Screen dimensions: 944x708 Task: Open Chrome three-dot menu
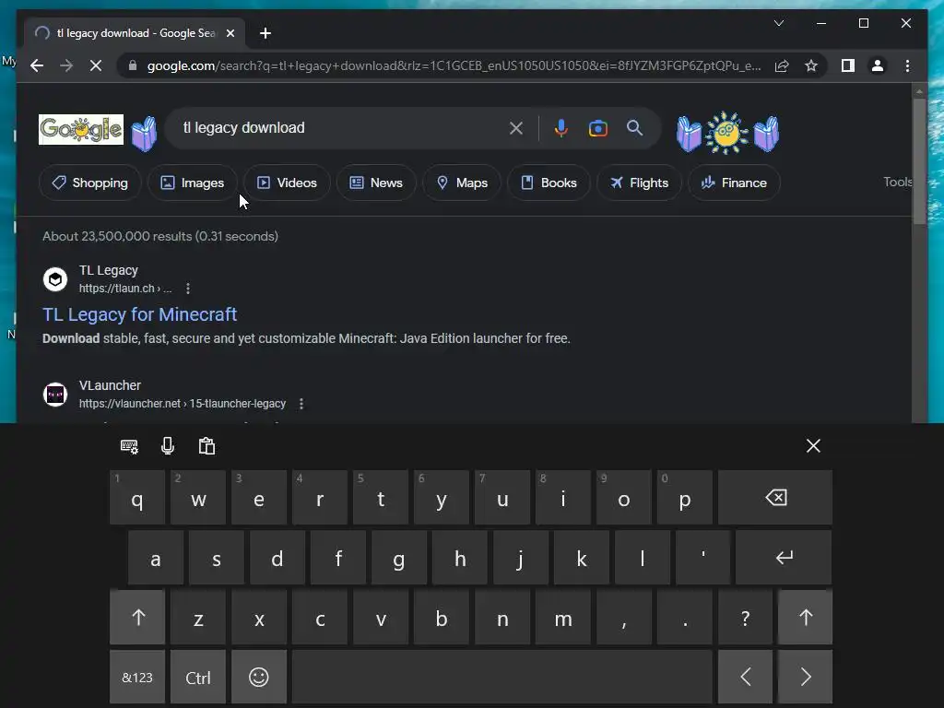coord(907,65)
